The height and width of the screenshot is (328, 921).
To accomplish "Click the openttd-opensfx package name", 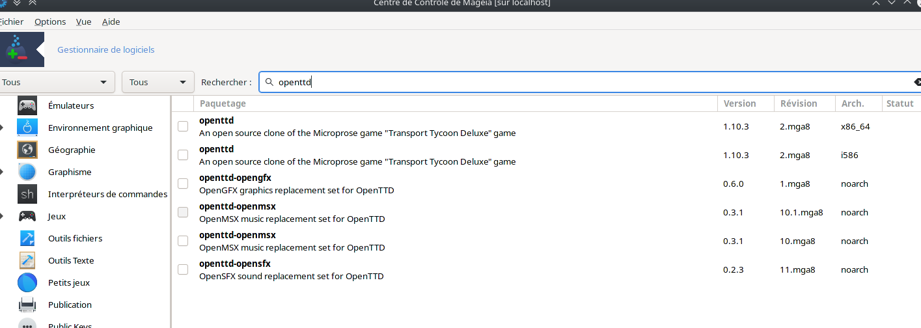I will pyautogui.click(x=234, y=264).
